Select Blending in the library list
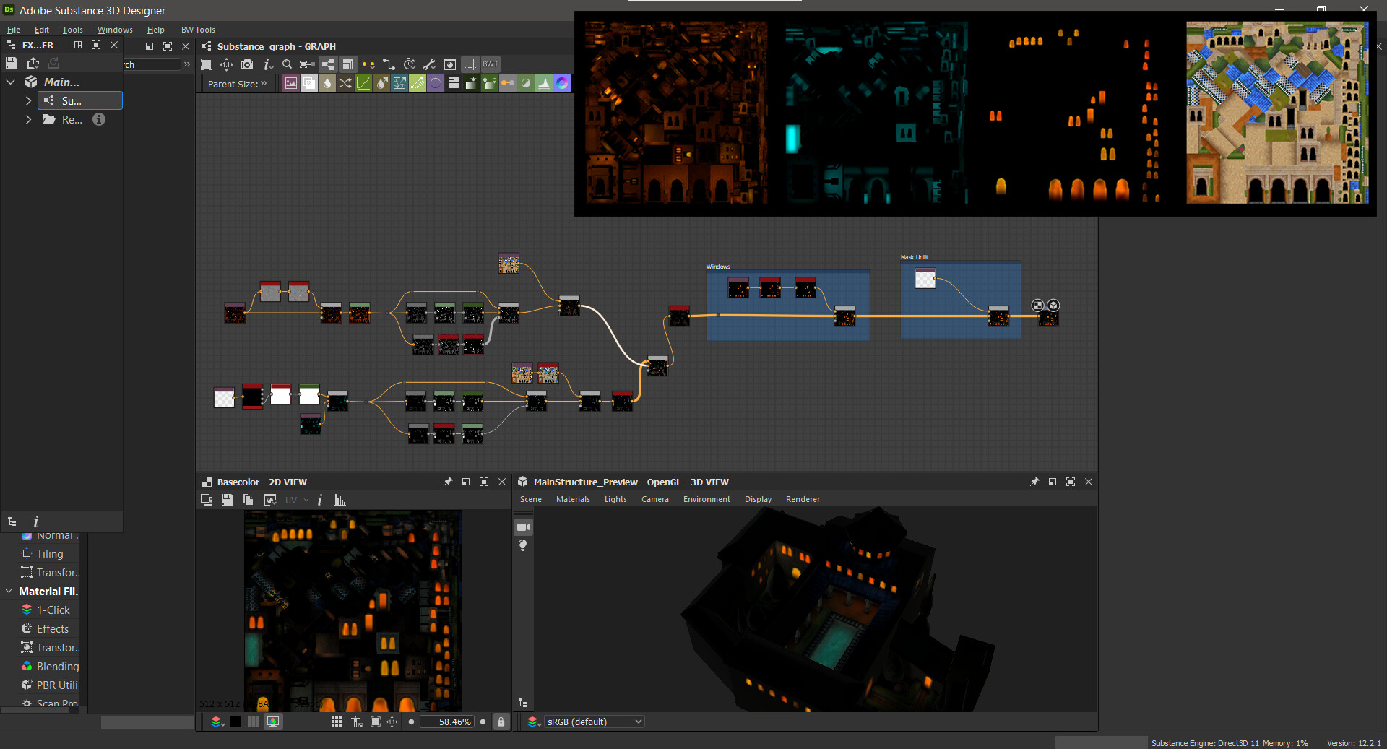The image size is (1387, 749). [58, 667]
